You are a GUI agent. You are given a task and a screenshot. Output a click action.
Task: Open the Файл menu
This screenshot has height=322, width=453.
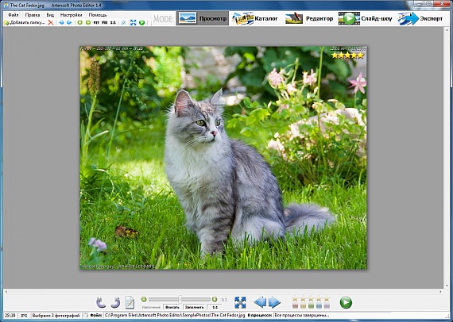14,15
